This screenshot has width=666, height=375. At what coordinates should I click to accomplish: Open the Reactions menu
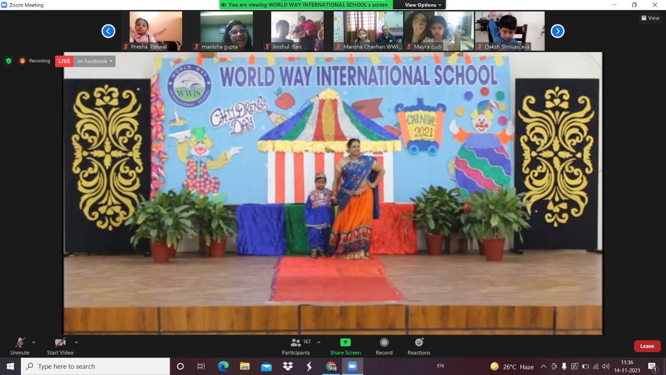pos(419,346)
